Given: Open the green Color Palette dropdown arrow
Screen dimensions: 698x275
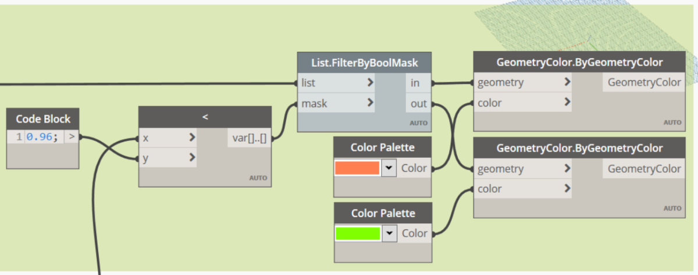Looking at the screenshot, I should pyautogui.click(x=389, y=233).
